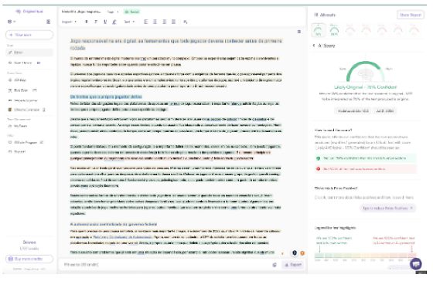Toggle bold formatting

coord(87,22)
